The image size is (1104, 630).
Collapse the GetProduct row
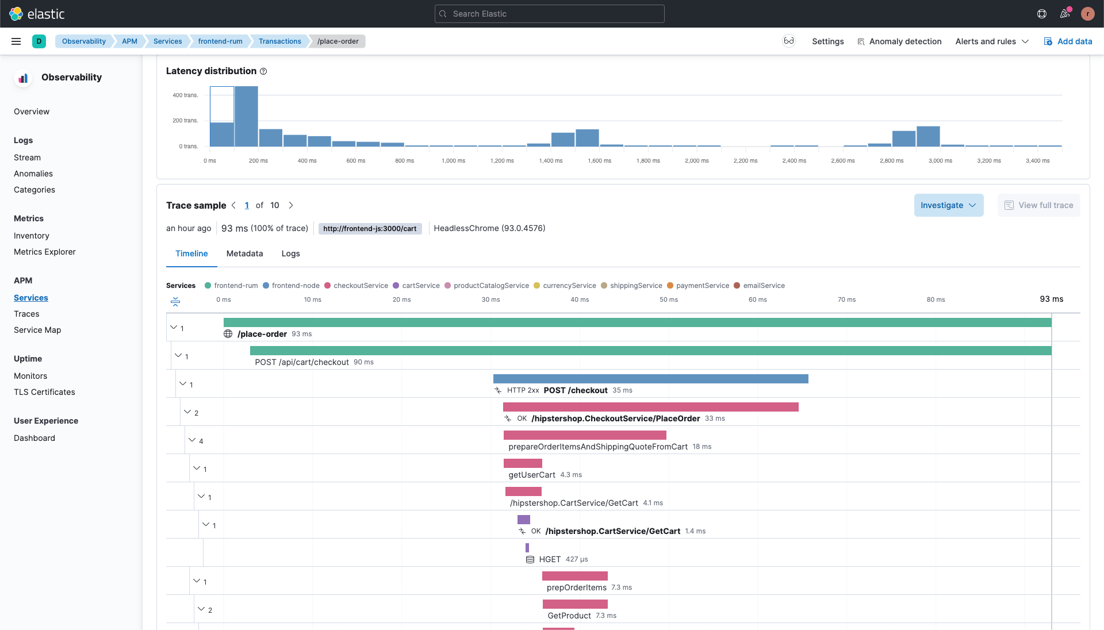[201, 609]
